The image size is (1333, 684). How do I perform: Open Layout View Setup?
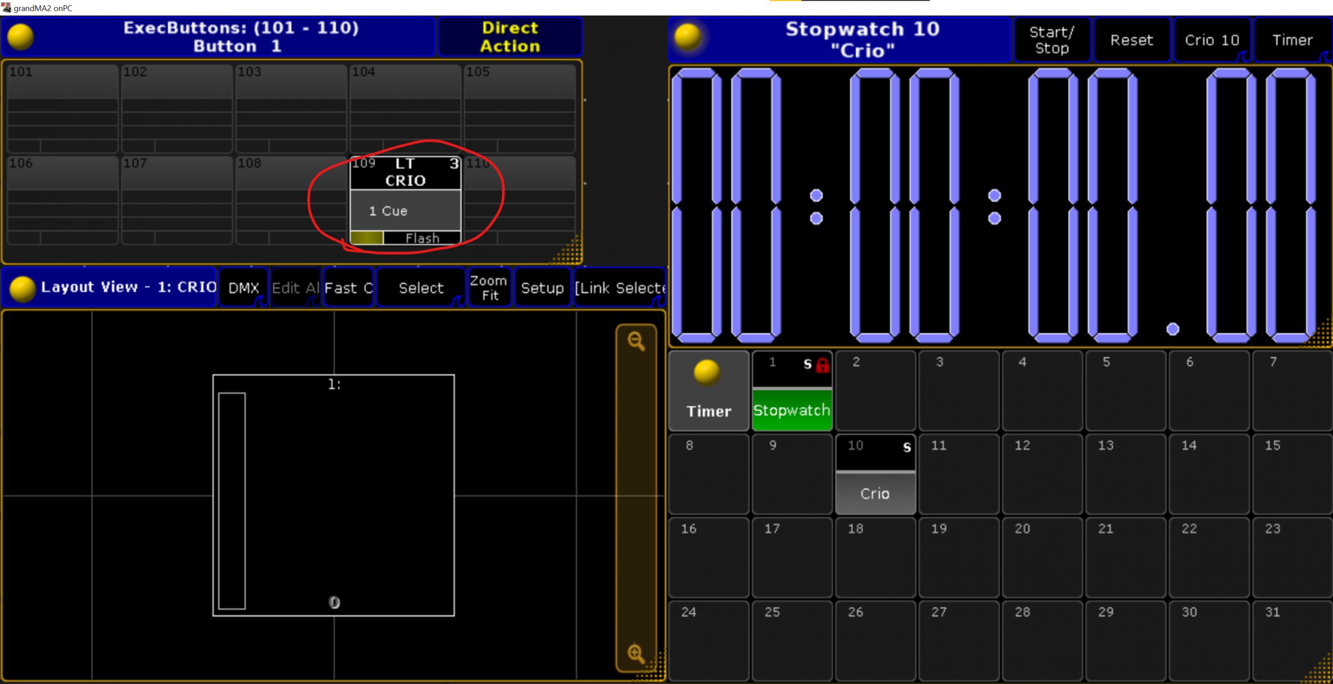coord(542,288)
